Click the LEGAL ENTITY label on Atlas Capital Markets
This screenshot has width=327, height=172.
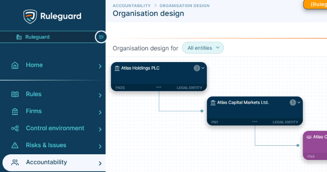click(x=285, y=122)
